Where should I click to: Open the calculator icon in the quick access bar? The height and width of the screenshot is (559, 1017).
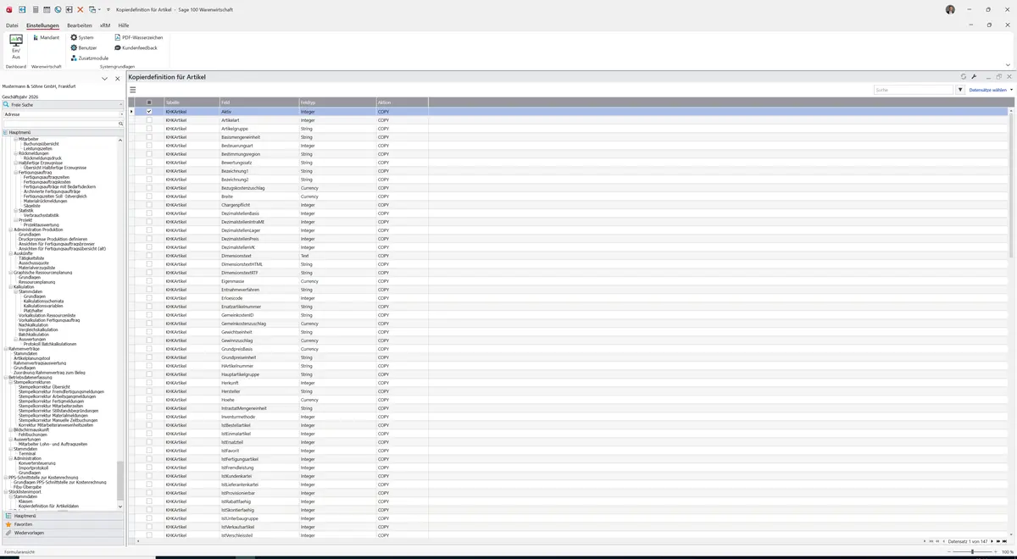coord(35,9)
